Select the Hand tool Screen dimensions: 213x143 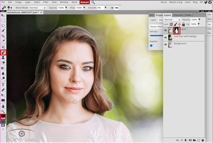[x=3, y=106]
